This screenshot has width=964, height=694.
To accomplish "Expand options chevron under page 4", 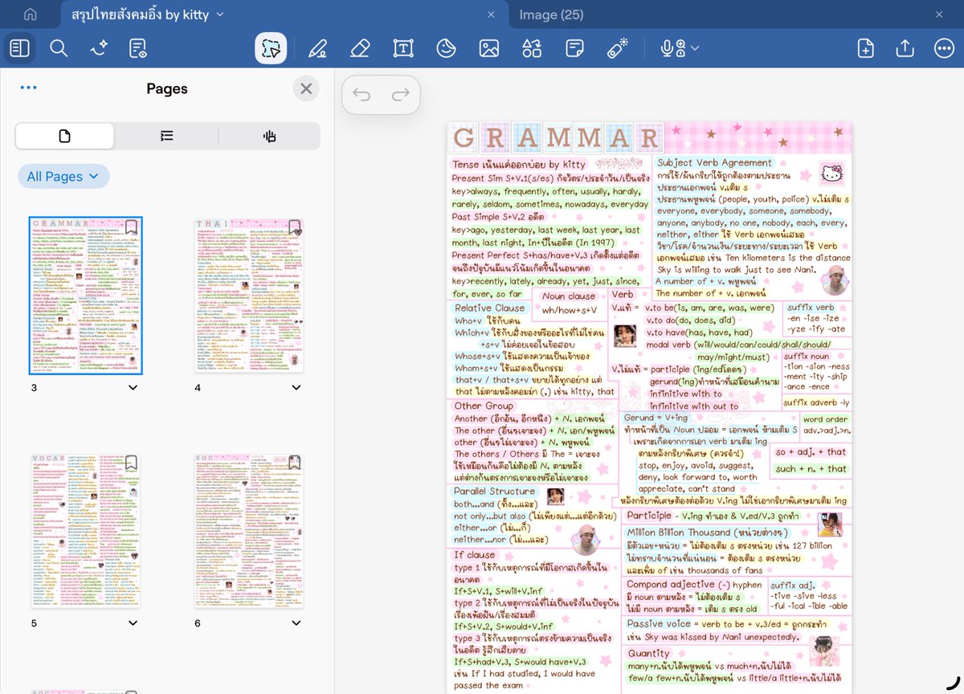I will pyautogui.click(x=296, y=387).
